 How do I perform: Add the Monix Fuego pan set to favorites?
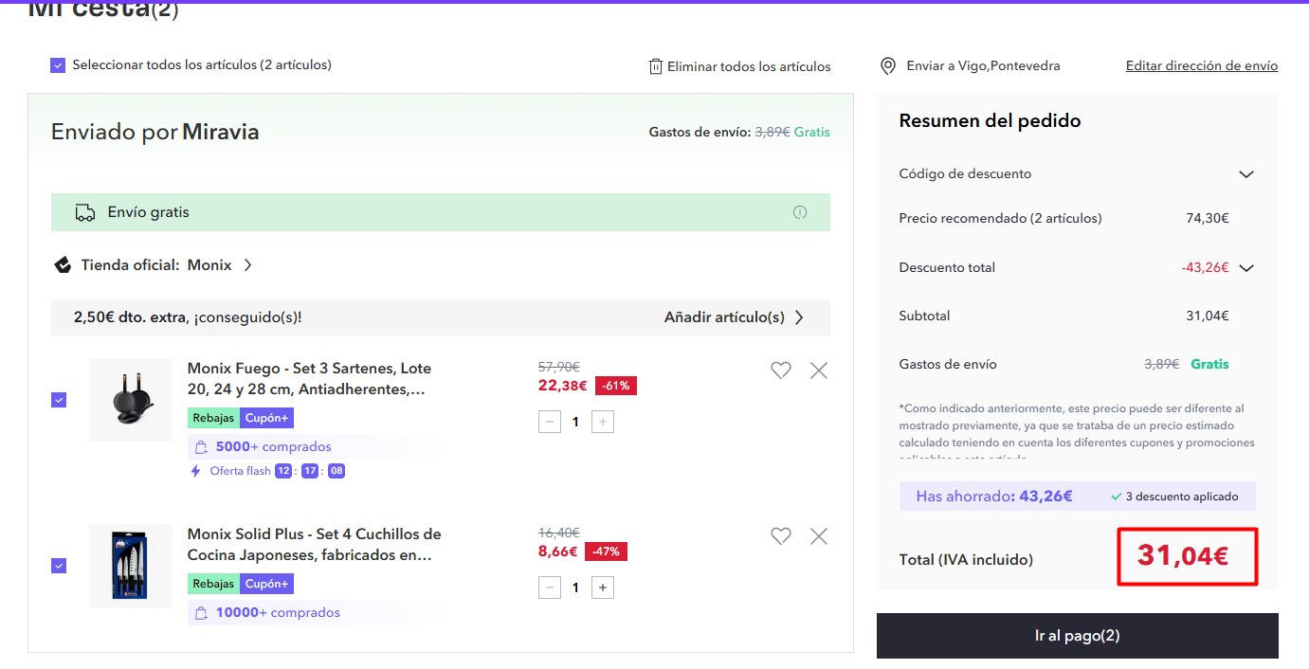click(780, 371)
